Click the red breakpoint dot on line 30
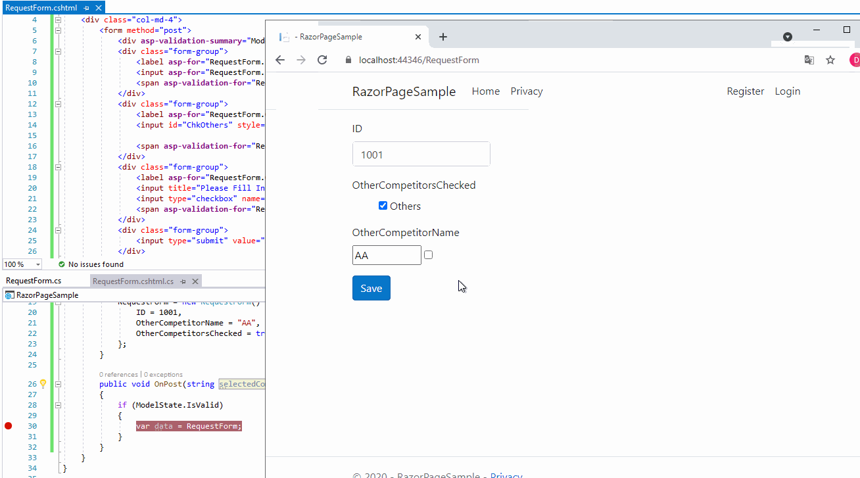The height and width of the screenshot is (478, 860). click(x=8, y=425)
